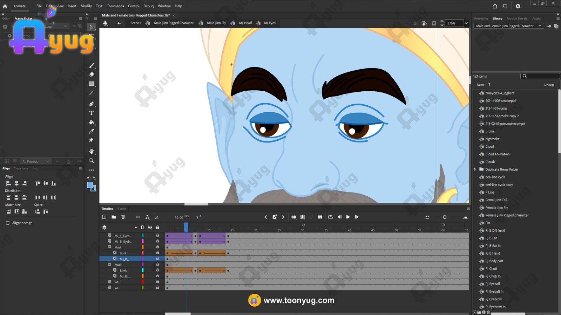Insert a classic tween

[x=320, y=217]
